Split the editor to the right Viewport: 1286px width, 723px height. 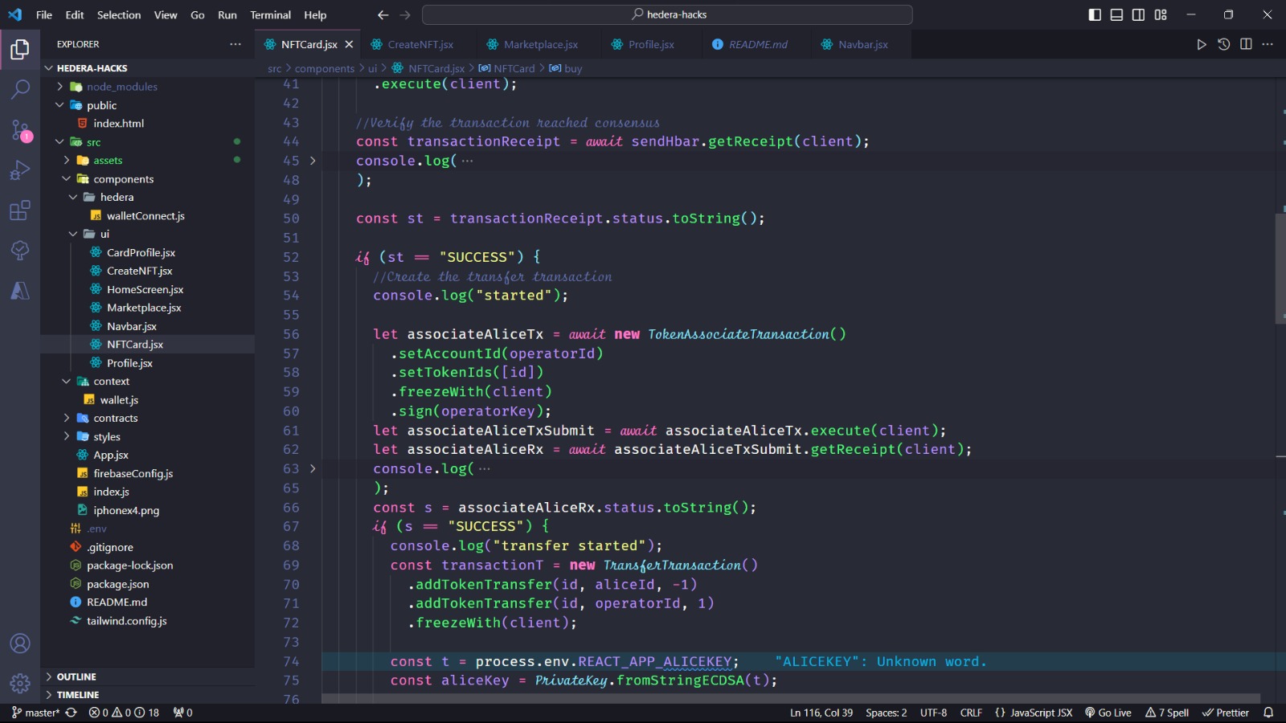coord(1246,44)
